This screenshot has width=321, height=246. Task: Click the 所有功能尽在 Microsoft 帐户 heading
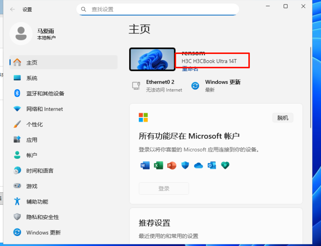(189, 136)
